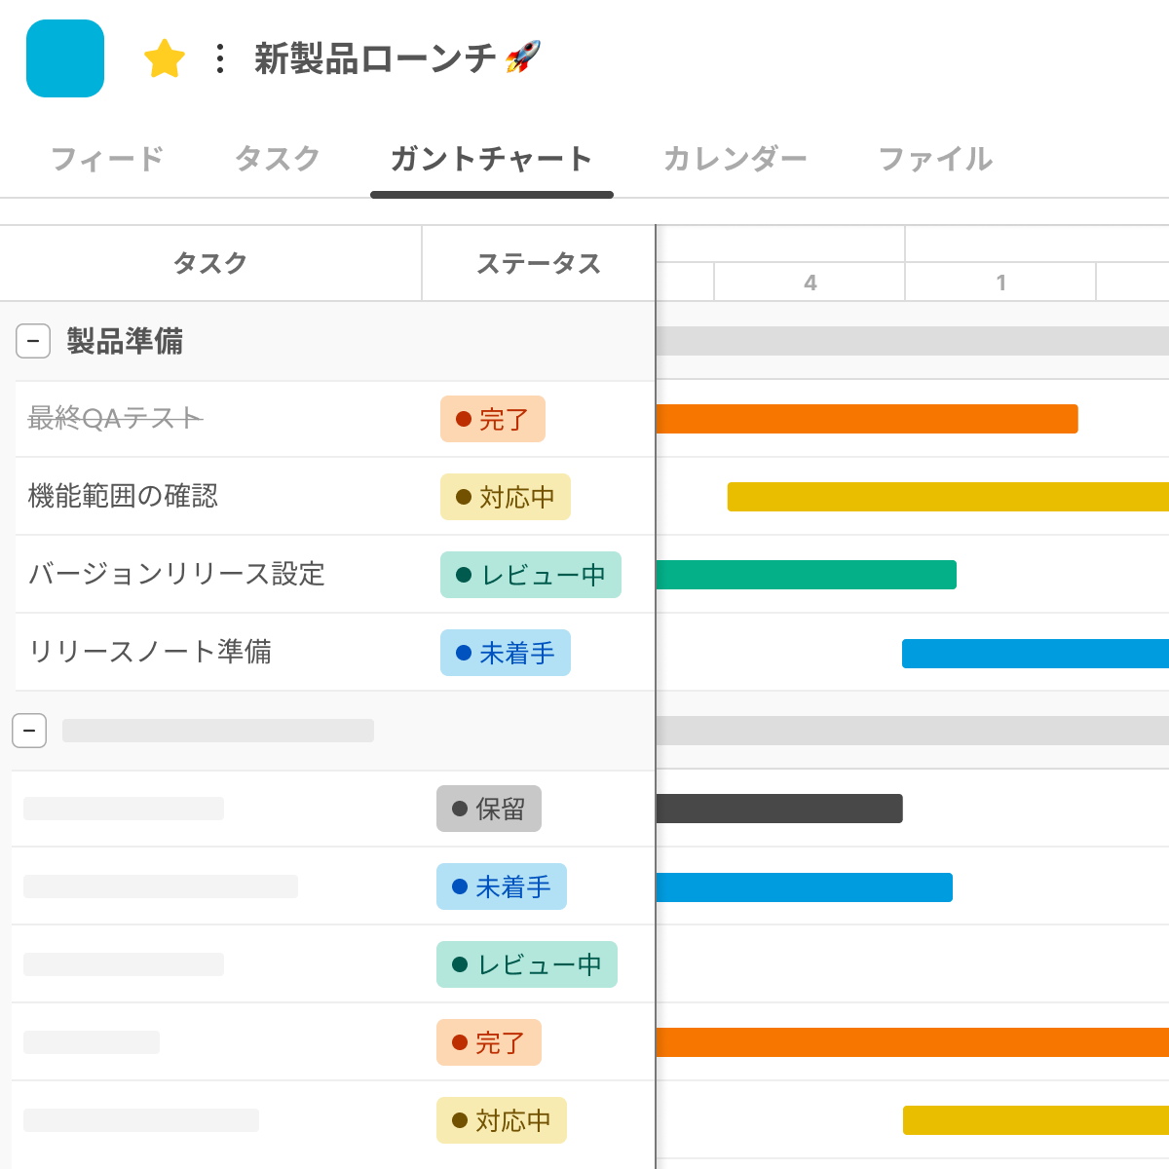Collapse the 製品準備 group
This screenshot has height=1169, width=1169.
coord(33,341)
